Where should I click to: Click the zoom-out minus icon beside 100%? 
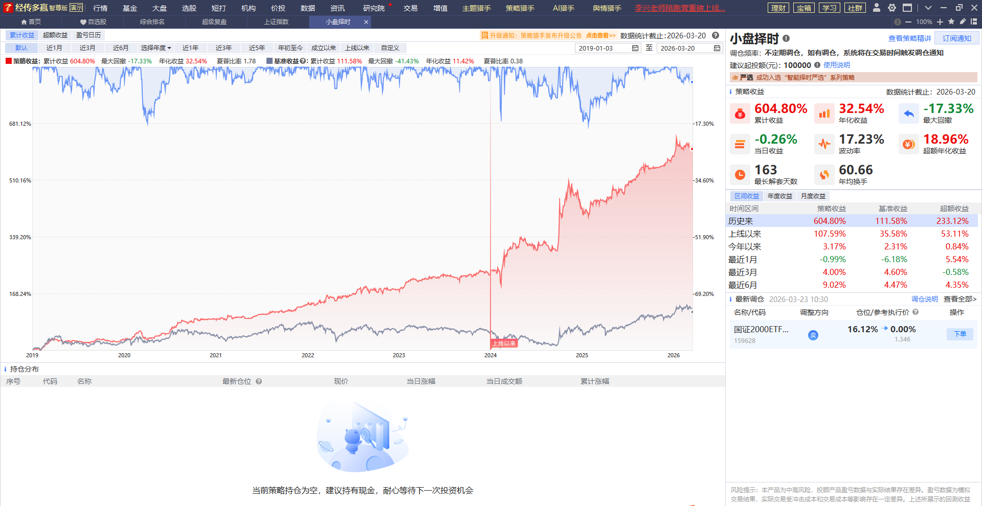click(908, 21)
